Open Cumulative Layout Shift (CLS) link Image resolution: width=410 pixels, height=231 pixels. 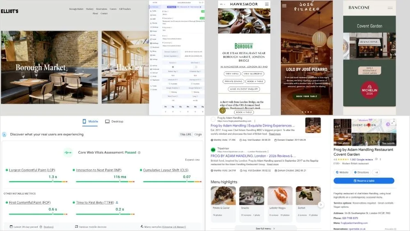click(166, 170)
